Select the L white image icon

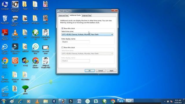tap(45, 19)
